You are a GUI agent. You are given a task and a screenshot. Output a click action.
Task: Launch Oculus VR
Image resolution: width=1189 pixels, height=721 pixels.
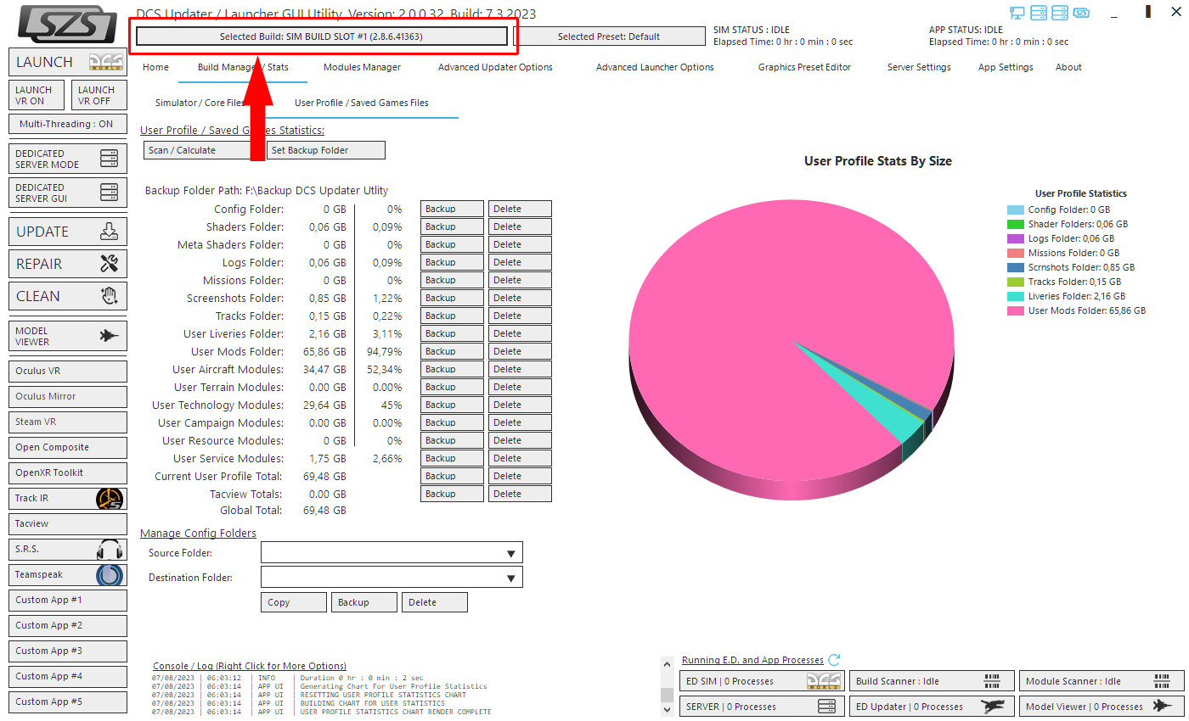pyautogui.click(x=68, y=371)
